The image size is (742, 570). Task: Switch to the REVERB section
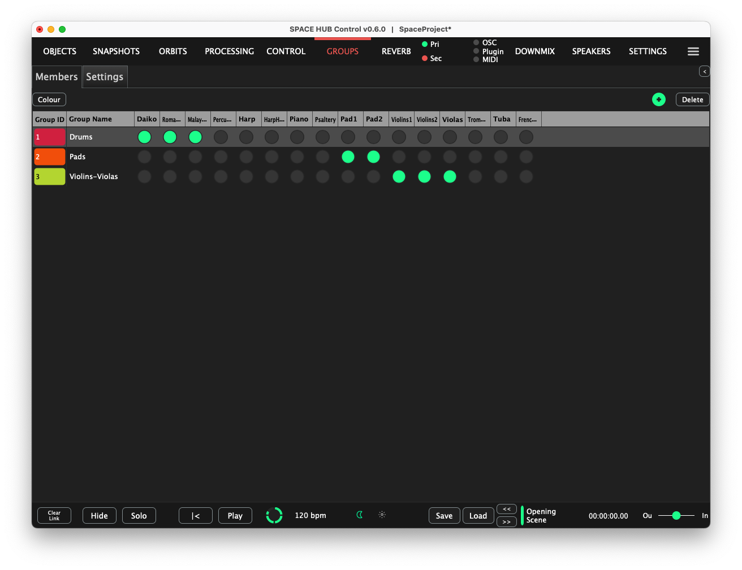[x=396, y=51]
